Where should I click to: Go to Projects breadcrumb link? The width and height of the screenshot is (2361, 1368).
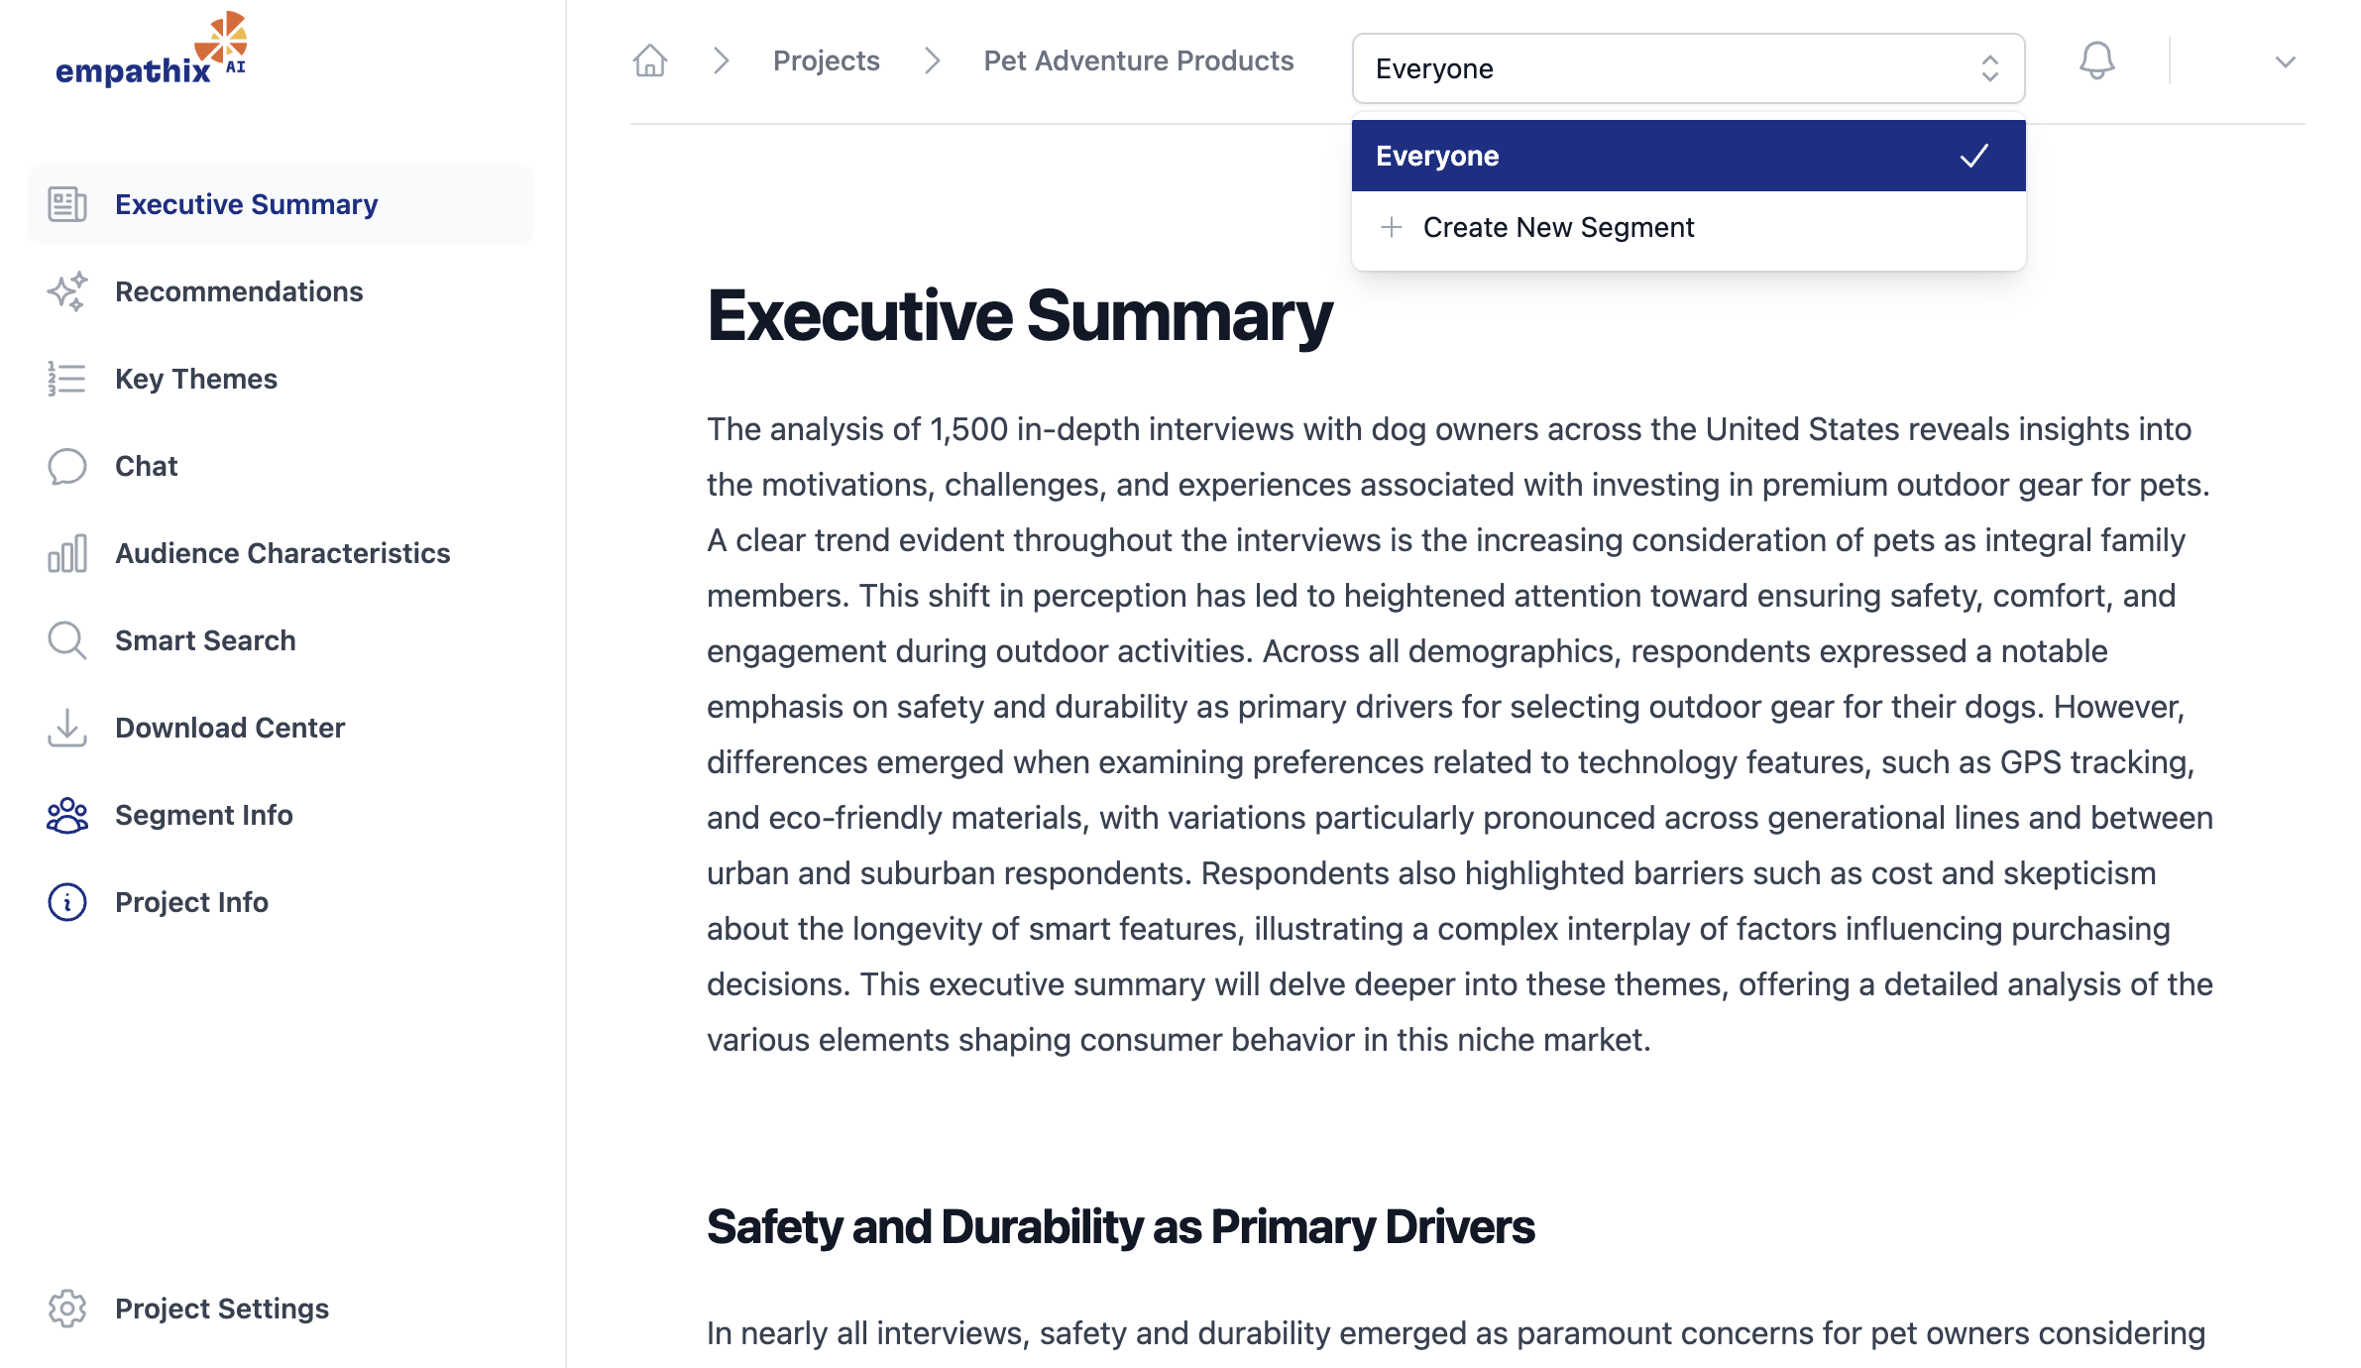(826, 61)
